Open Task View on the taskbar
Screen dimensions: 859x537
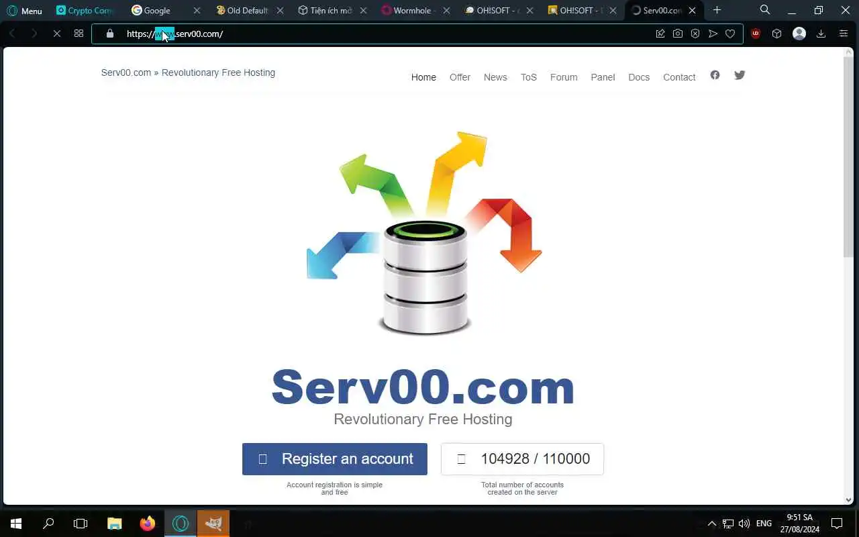(x=81, y=524)
